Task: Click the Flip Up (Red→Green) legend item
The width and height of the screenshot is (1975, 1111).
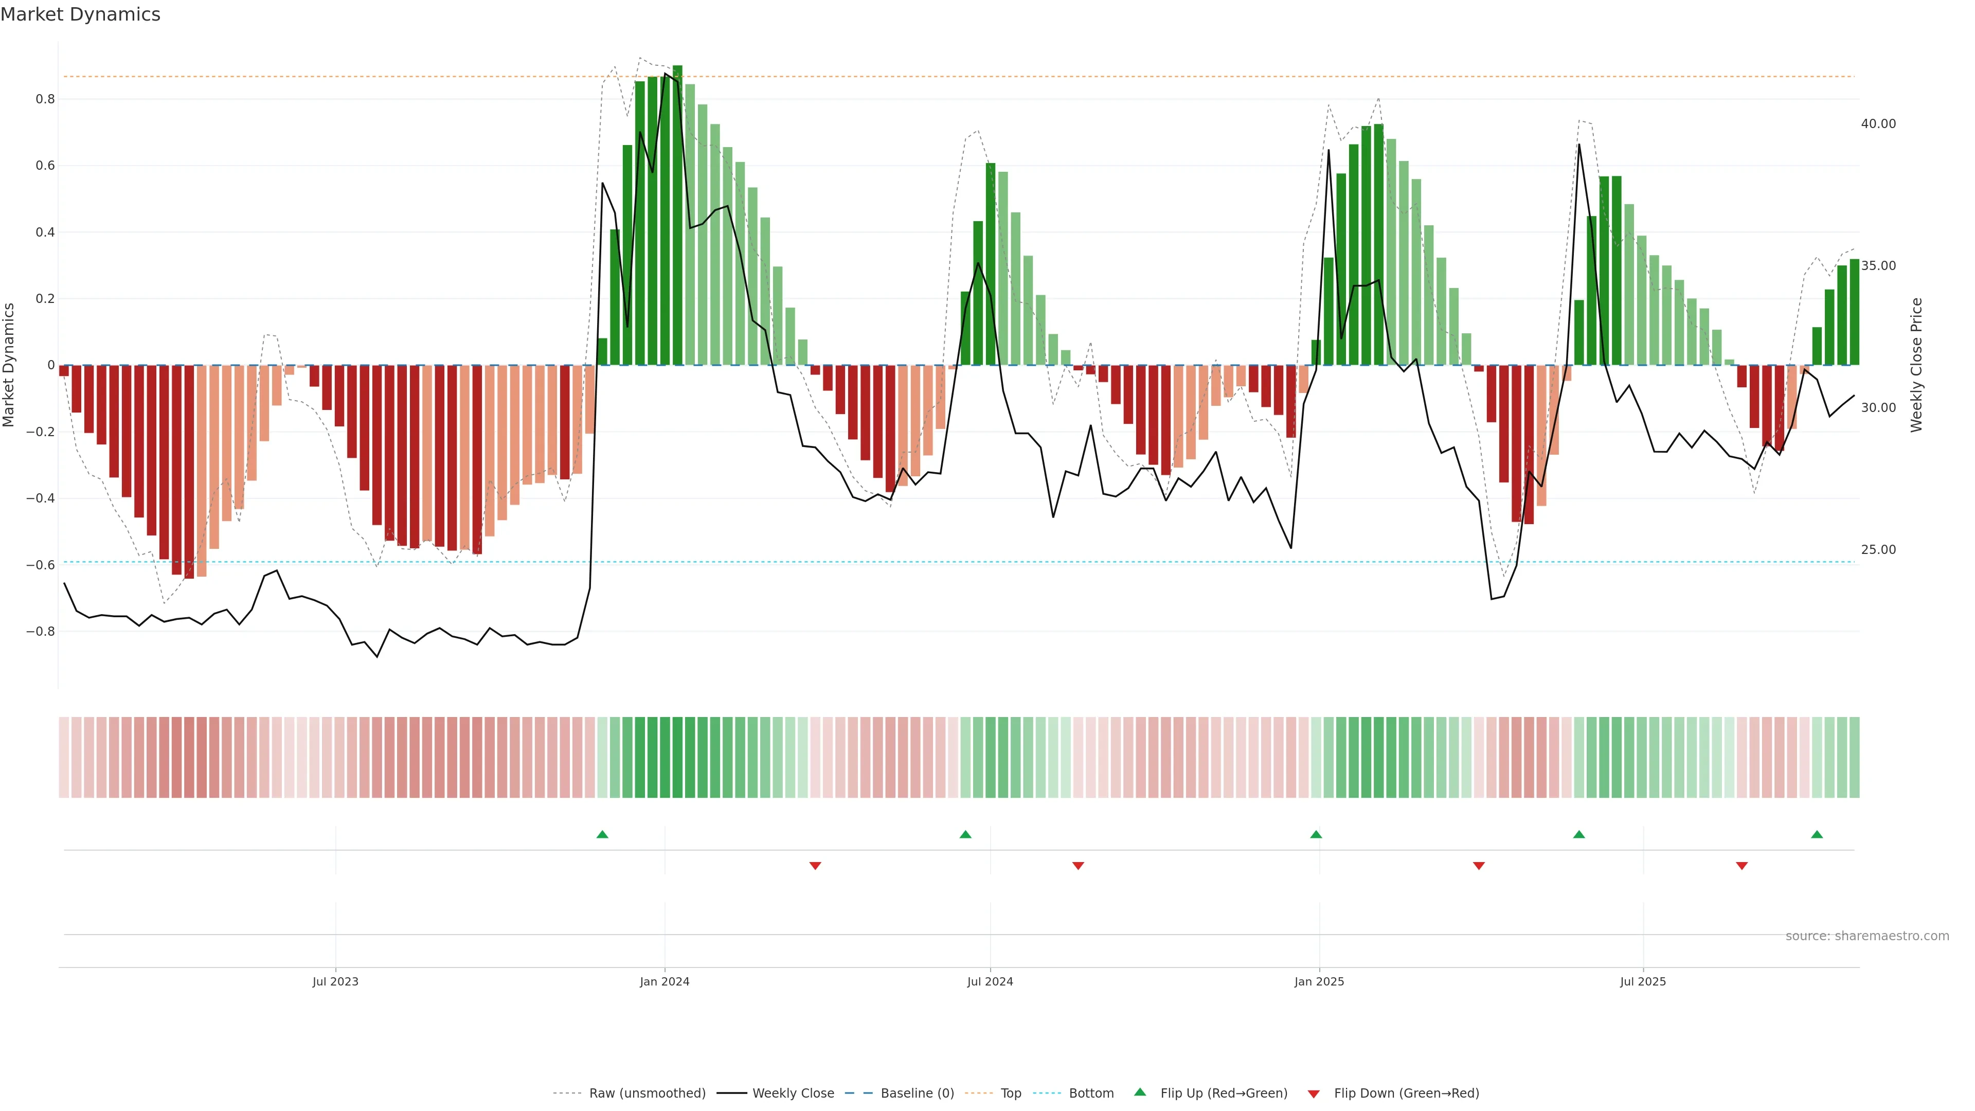Action: 1224,1094
